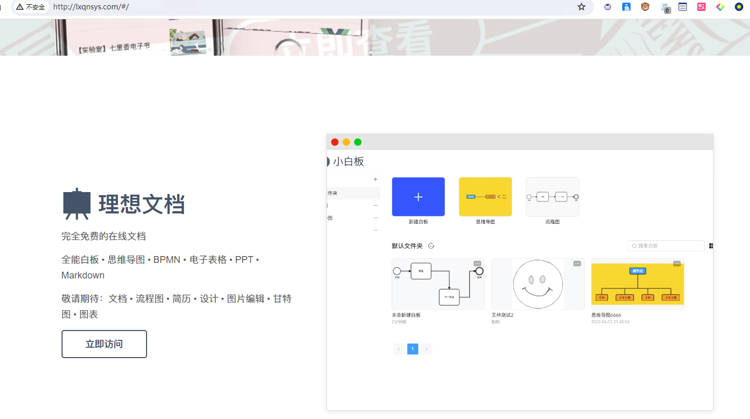Click the next-page arrow in pagination
The width and height of the screenshot is (750, 419).
pyautogui.click(x=427, y=349)
